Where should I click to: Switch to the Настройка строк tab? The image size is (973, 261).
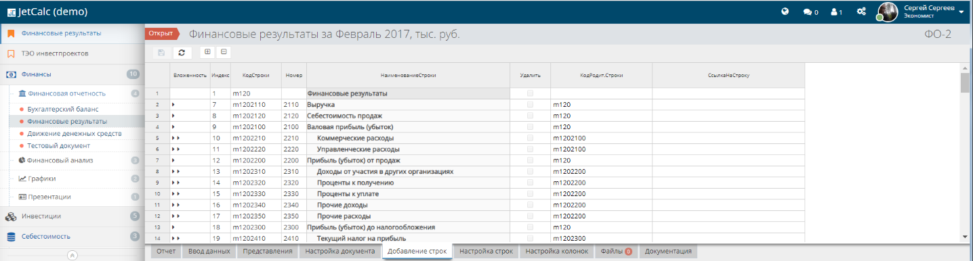486,251
